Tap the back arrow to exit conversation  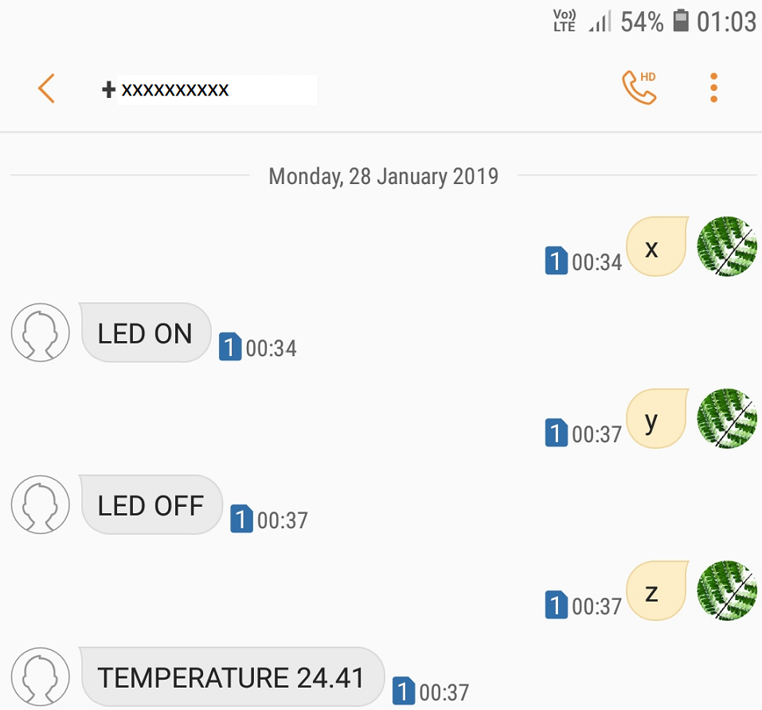tap(45, 88)
